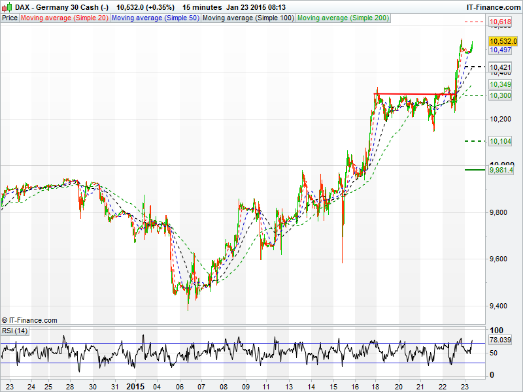Open the RSI (14) indicator settings label
The width and height of the screenshot is (523, 392).
click(x=14, y=331)
